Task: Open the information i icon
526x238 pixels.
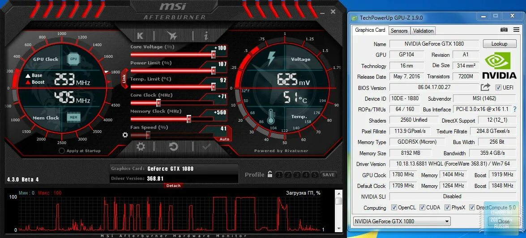Action: [x=206, y=36]
